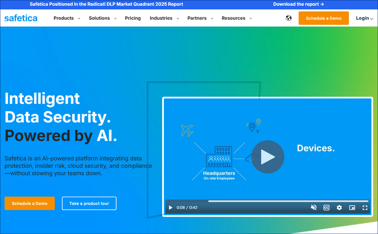Open the globe language selector
This screenshot has width=378, height=234.
289,18
